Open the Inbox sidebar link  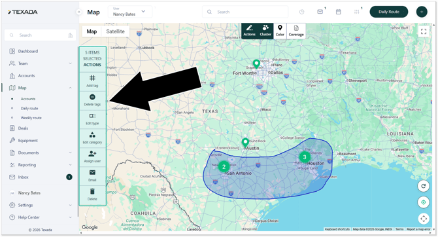pyautogui.click(x=41, y=177)
